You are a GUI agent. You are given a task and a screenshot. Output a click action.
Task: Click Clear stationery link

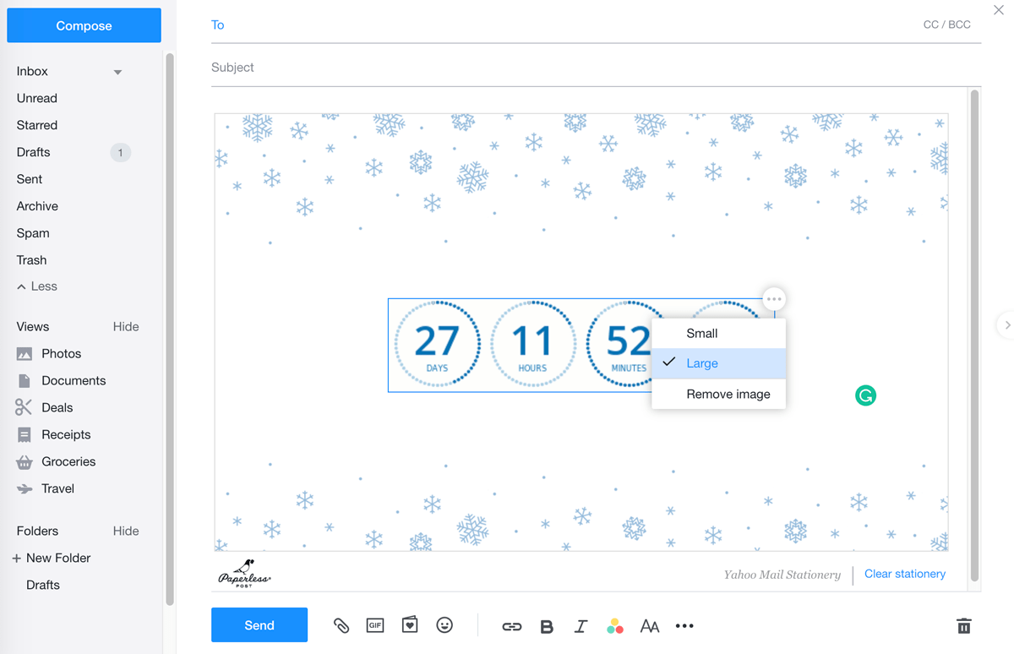pos(905,574)
